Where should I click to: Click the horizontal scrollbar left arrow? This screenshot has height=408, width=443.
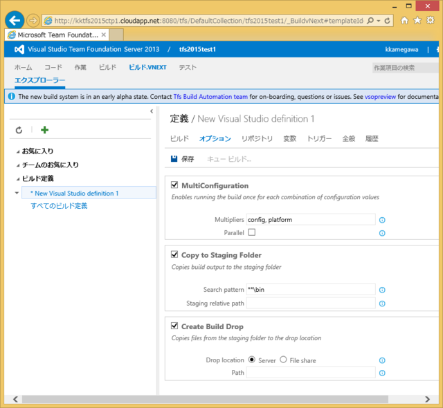(15, 399)
